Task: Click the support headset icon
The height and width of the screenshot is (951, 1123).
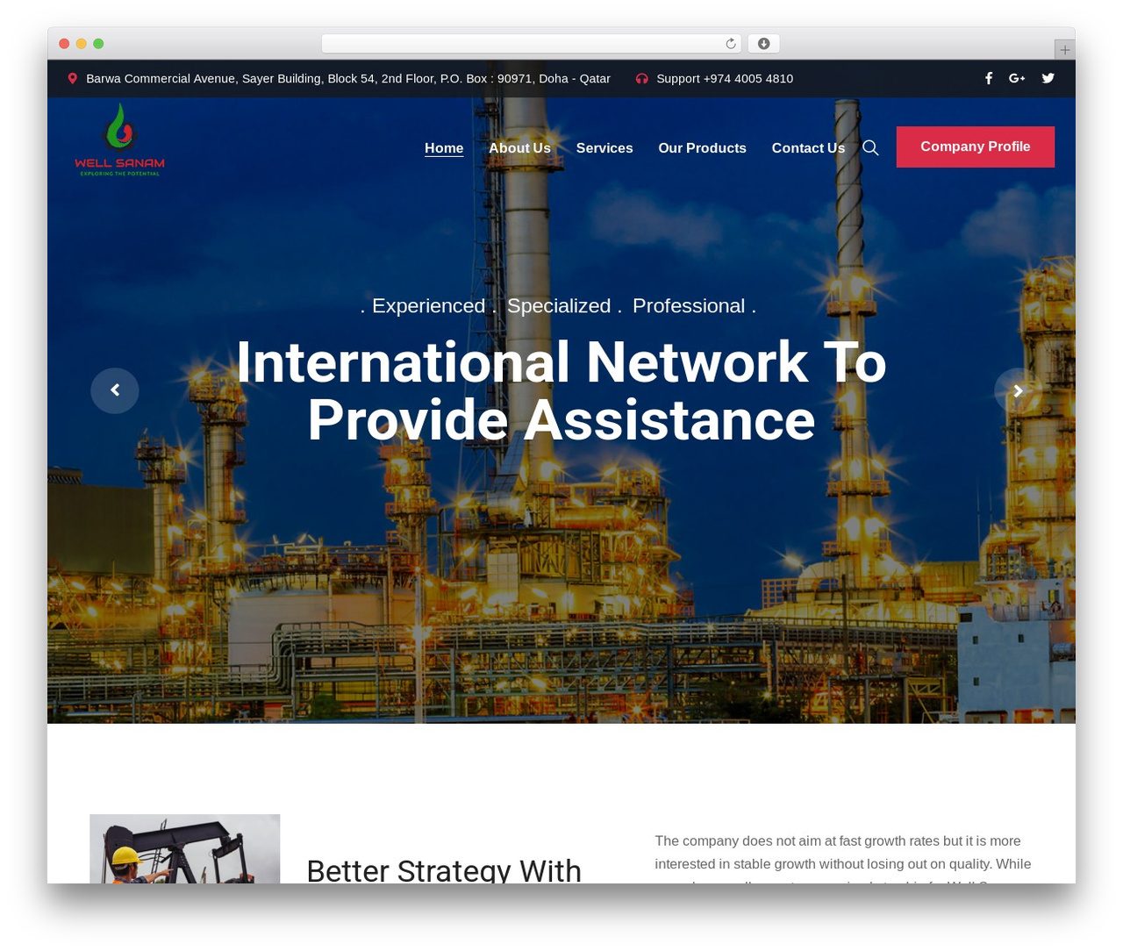Action: pos(642,78)
